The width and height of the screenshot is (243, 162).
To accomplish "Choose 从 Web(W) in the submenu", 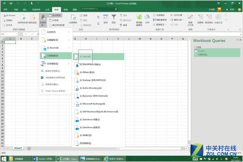I will (99, 57).
